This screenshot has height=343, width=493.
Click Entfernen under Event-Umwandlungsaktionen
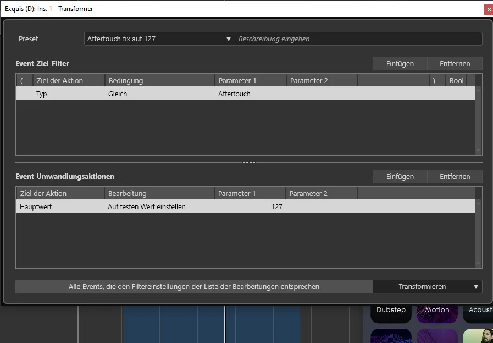coord(455,176)
